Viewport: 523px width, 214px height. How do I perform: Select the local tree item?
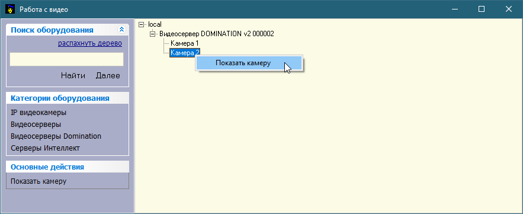pyautogui.click(x=155, y=24)
